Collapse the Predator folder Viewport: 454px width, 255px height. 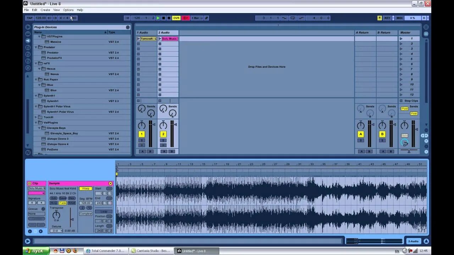pos(36,47)
